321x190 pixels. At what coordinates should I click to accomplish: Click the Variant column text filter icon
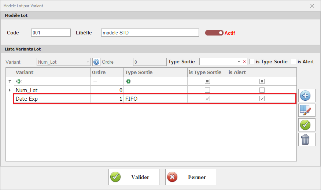[x=18, y=81]
